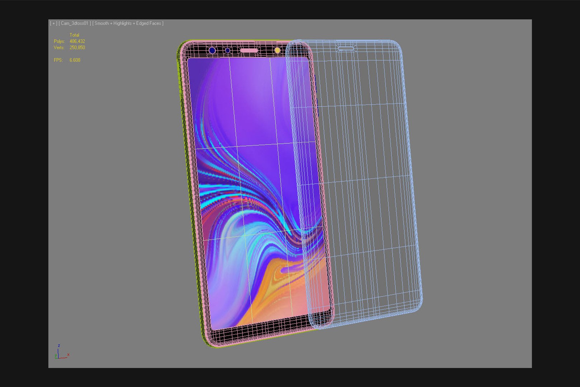Select the Polys count 486,432
This screenshot has height=387, width=580.
[77, 41]
